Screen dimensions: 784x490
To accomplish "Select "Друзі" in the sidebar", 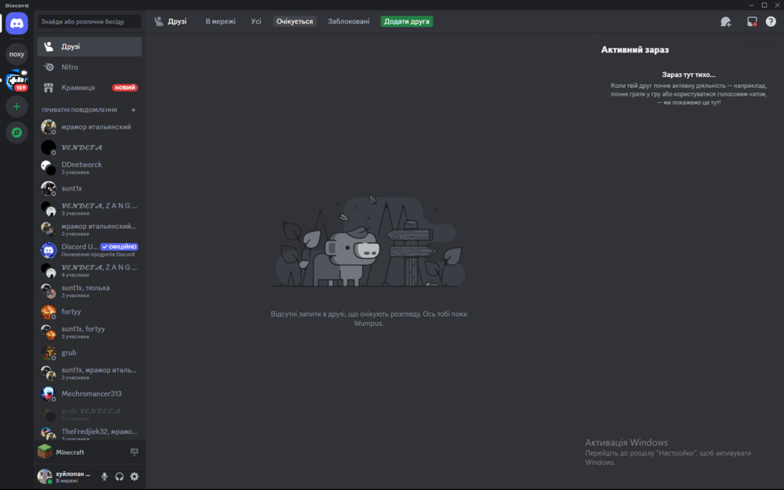I will [x=89, y=46].
